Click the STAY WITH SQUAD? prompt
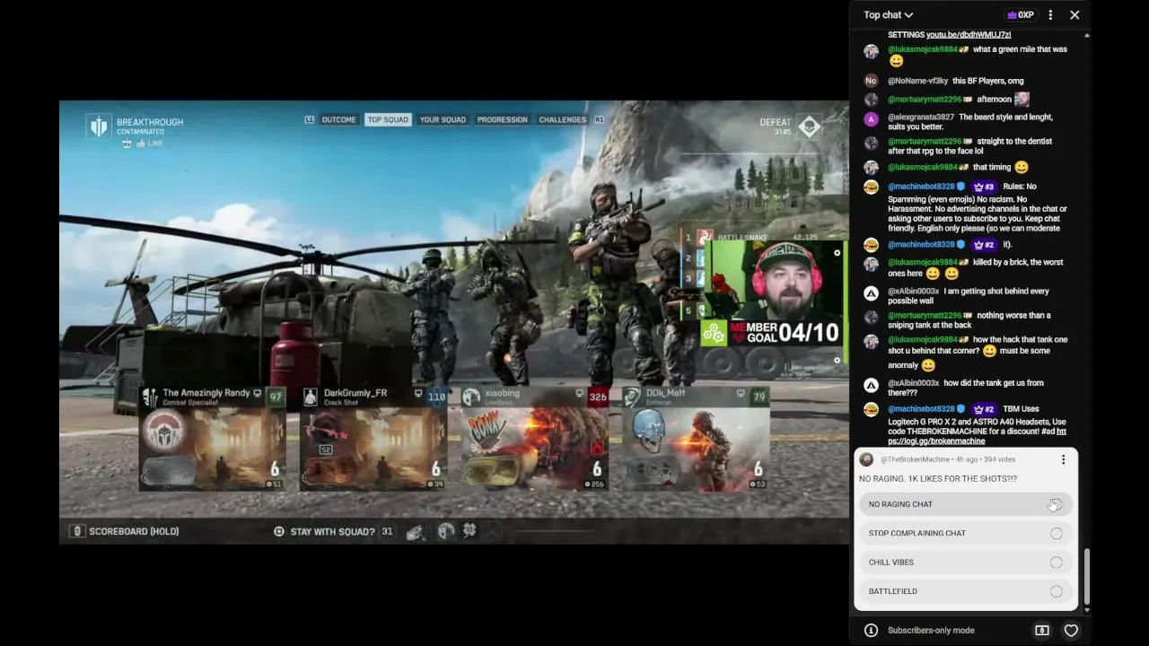The image size is (1149, 646). pyautogui.click(x=333, y=531)
